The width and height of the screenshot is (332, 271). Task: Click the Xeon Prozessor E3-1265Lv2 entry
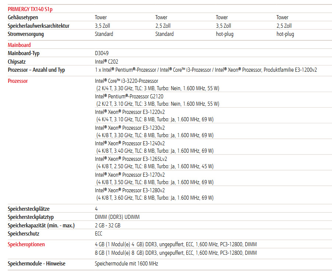coord(131,159)
